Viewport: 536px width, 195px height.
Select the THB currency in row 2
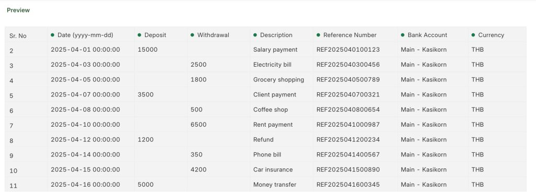tap(477, 50)
